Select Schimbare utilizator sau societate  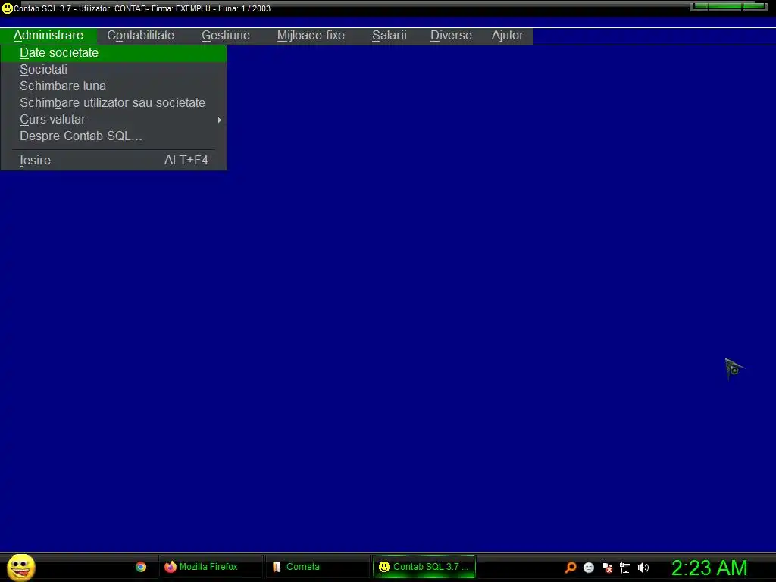114,103
